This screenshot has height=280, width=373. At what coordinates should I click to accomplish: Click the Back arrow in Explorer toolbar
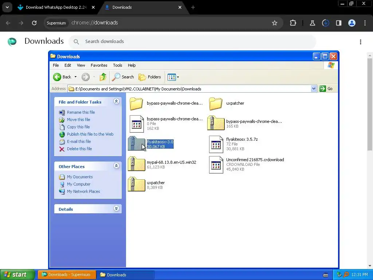pyautogui.click(x=57, y=77)
